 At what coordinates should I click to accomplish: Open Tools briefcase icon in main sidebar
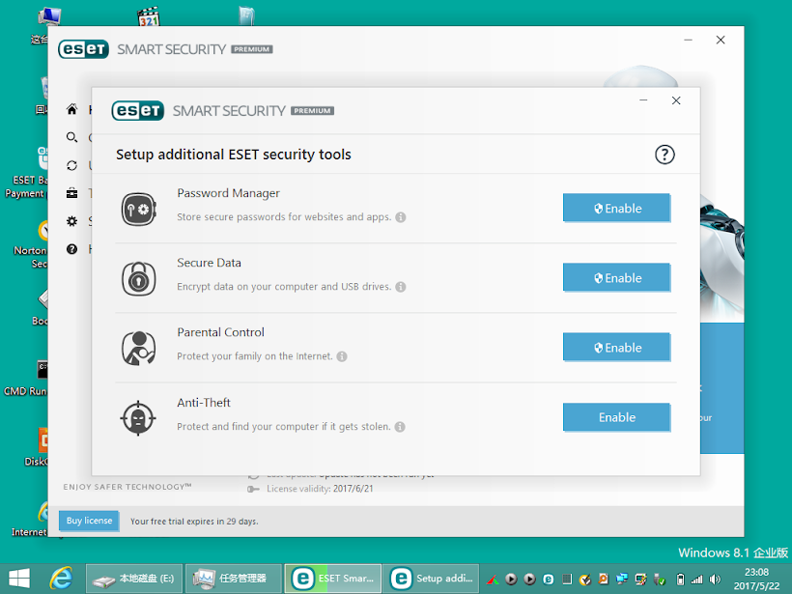tap(71, 193)
